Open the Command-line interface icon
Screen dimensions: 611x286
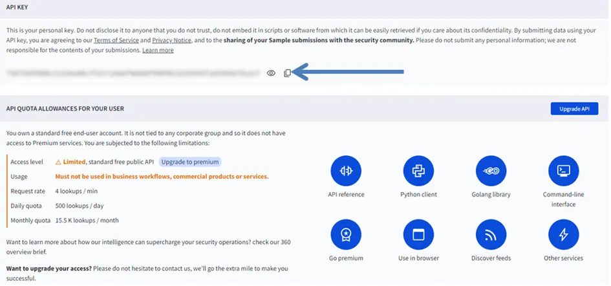click(x=563, y=171)
